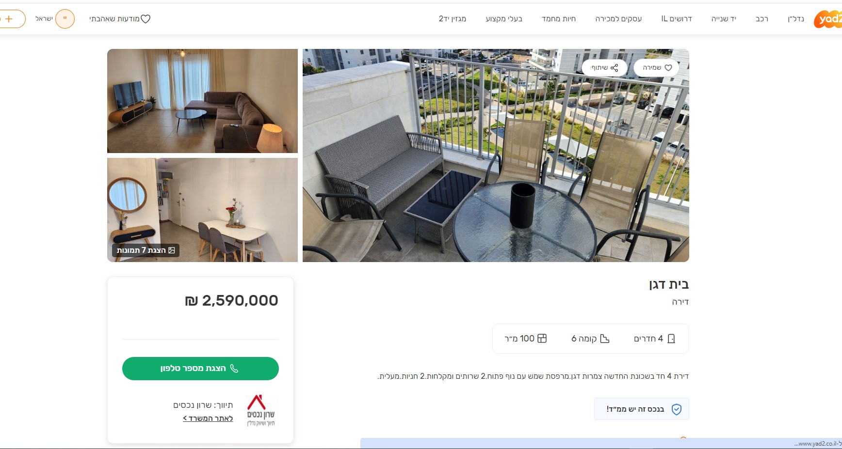Viewport: 842px width, 449px height.
Task: Click the heart icon beside מודעות שאהבתי
Action: [x=146, y=19]
